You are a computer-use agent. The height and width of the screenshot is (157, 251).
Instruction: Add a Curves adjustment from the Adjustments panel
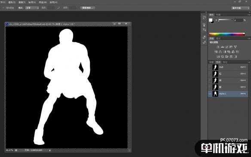pyautogui.click(x=227, y=47)
